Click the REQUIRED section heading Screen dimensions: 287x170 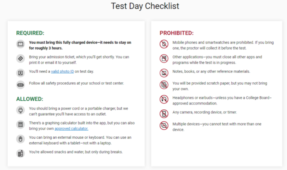pyautogui.click(x=30, y=33)
